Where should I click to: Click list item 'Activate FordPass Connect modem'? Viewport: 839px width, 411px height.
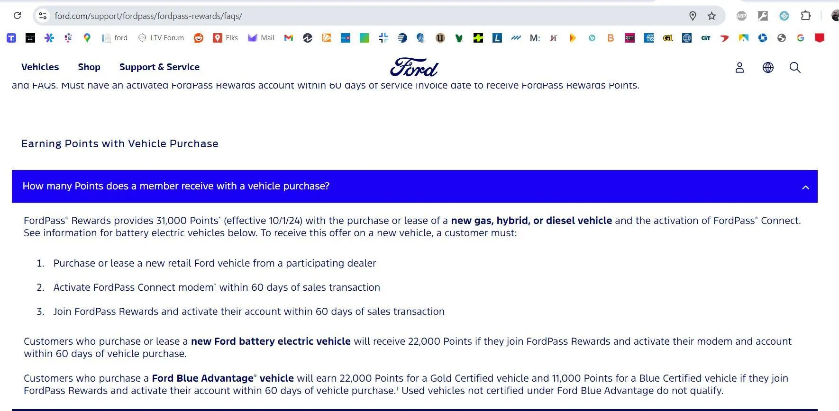click(217, 287)
